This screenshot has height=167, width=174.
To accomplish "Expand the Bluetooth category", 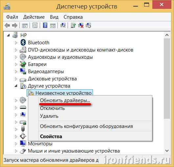I will click(x=16, y=43).
